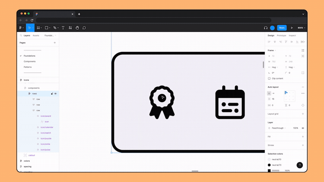
Task: Click the Share button
Action: (x=282, y=28)
